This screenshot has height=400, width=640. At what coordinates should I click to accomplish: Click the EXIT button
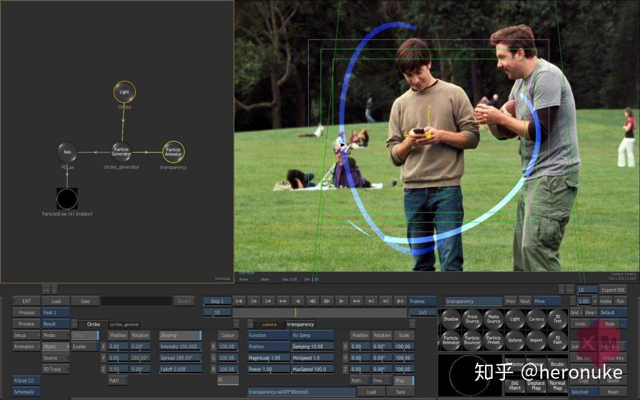[26, 301]
